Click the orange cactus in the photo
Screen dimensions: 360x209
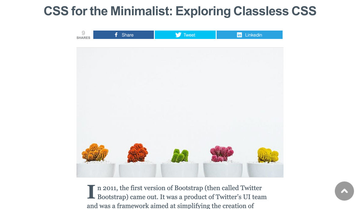tap(95, 153)
